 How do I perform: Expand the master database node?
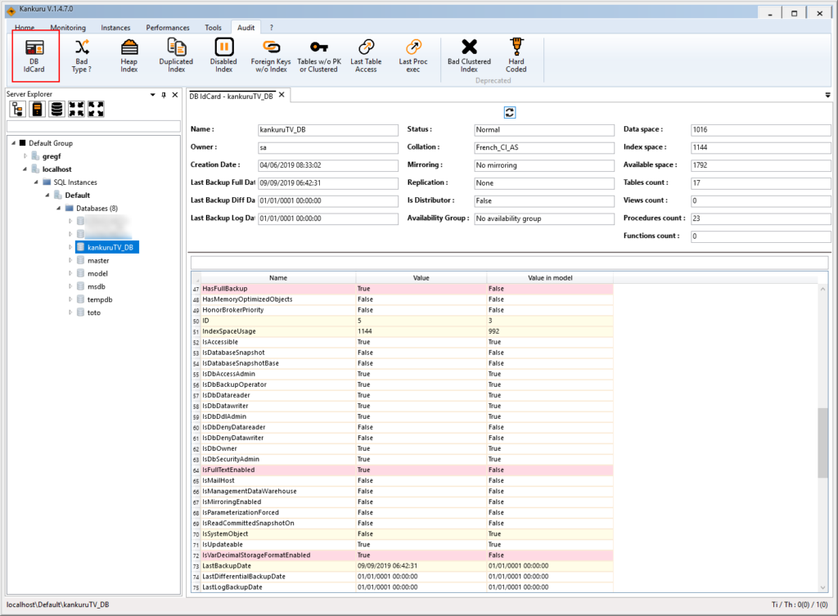click(70, 260)
